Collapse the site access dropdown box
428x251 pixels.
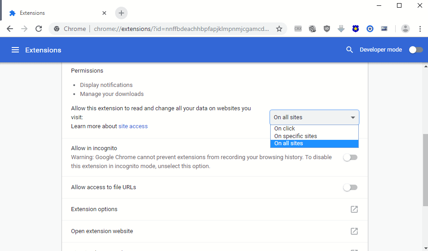pyautogui.click(x=314, y=117)
